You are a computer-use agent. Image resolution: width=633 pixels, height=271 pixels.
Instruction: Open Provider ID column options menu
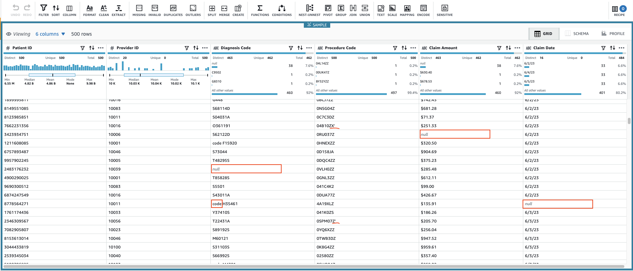tap(205, 48)
